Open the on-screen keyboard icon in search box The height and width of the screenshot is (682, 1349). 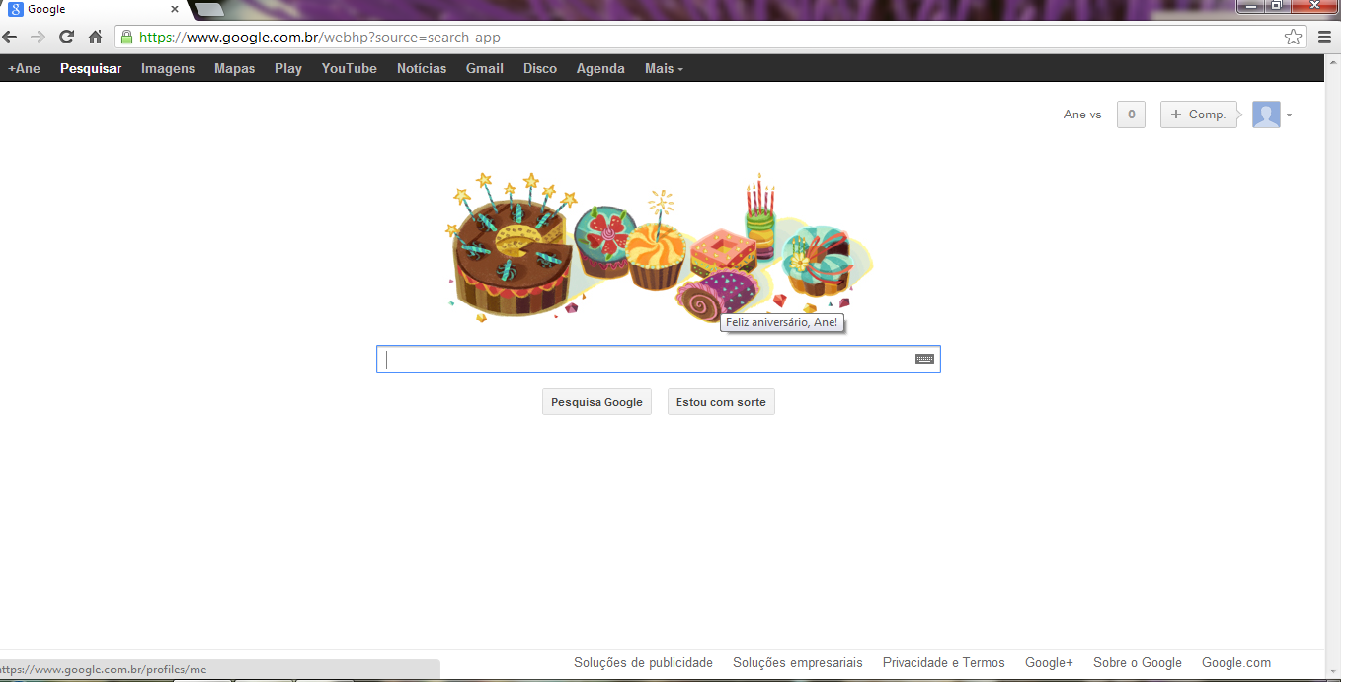tap(924, 359)
